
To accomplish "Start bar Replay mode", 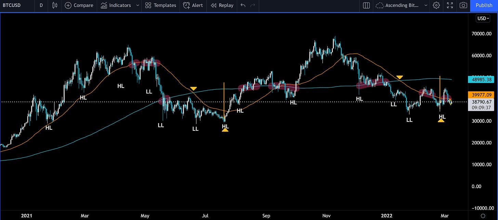I will [222, 5].
